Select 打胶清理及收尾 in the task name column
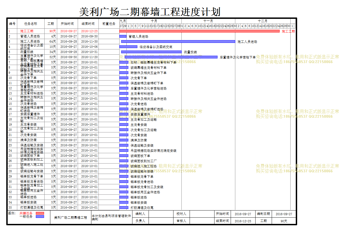This screenshot has height=231, width=339. (x=32, y=208)
